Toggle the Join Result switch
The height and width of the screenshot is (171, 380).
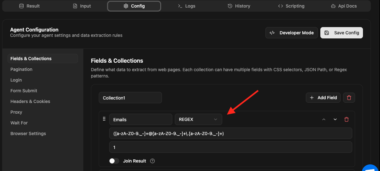click(x=114, y=161)
